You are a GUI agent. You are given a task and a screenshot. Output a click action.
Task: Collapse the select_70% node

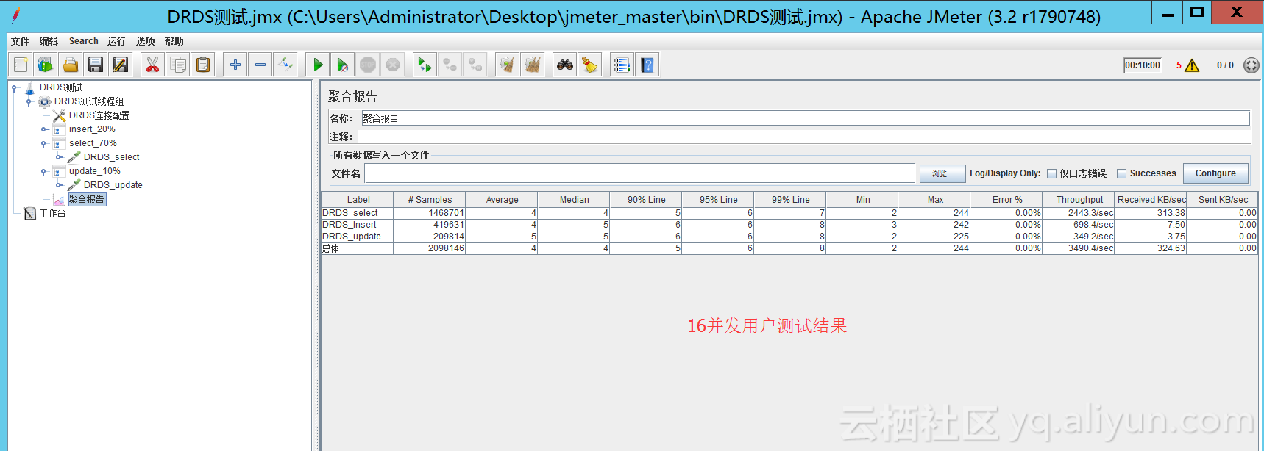click(44, 144)
